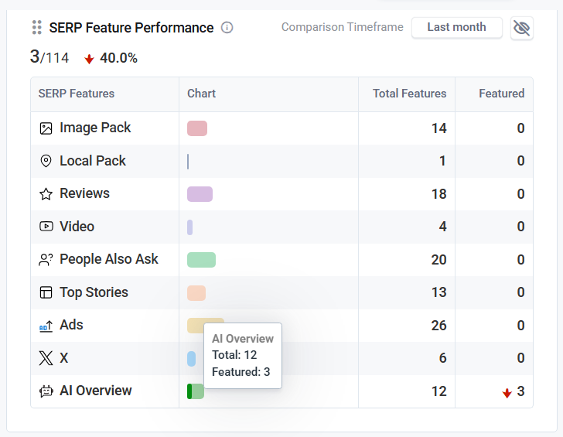This screenshot has width=563, height=437.
Task: Click the Reviews star icon
Action: [x=46, y=194]
